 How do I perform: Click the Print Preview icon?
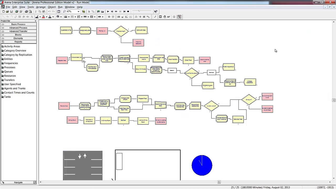[x=30, y=12]
